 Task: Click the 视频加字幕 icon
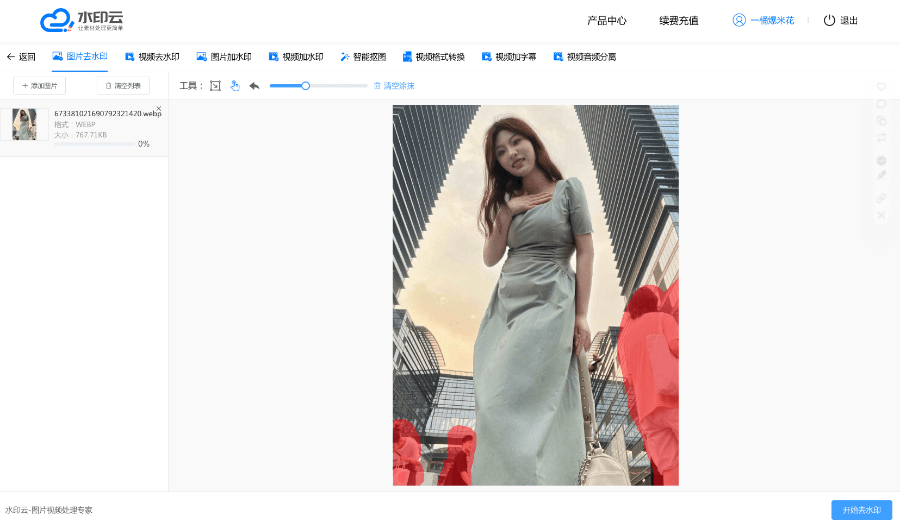pyautogui.click(x=487, y=56)
